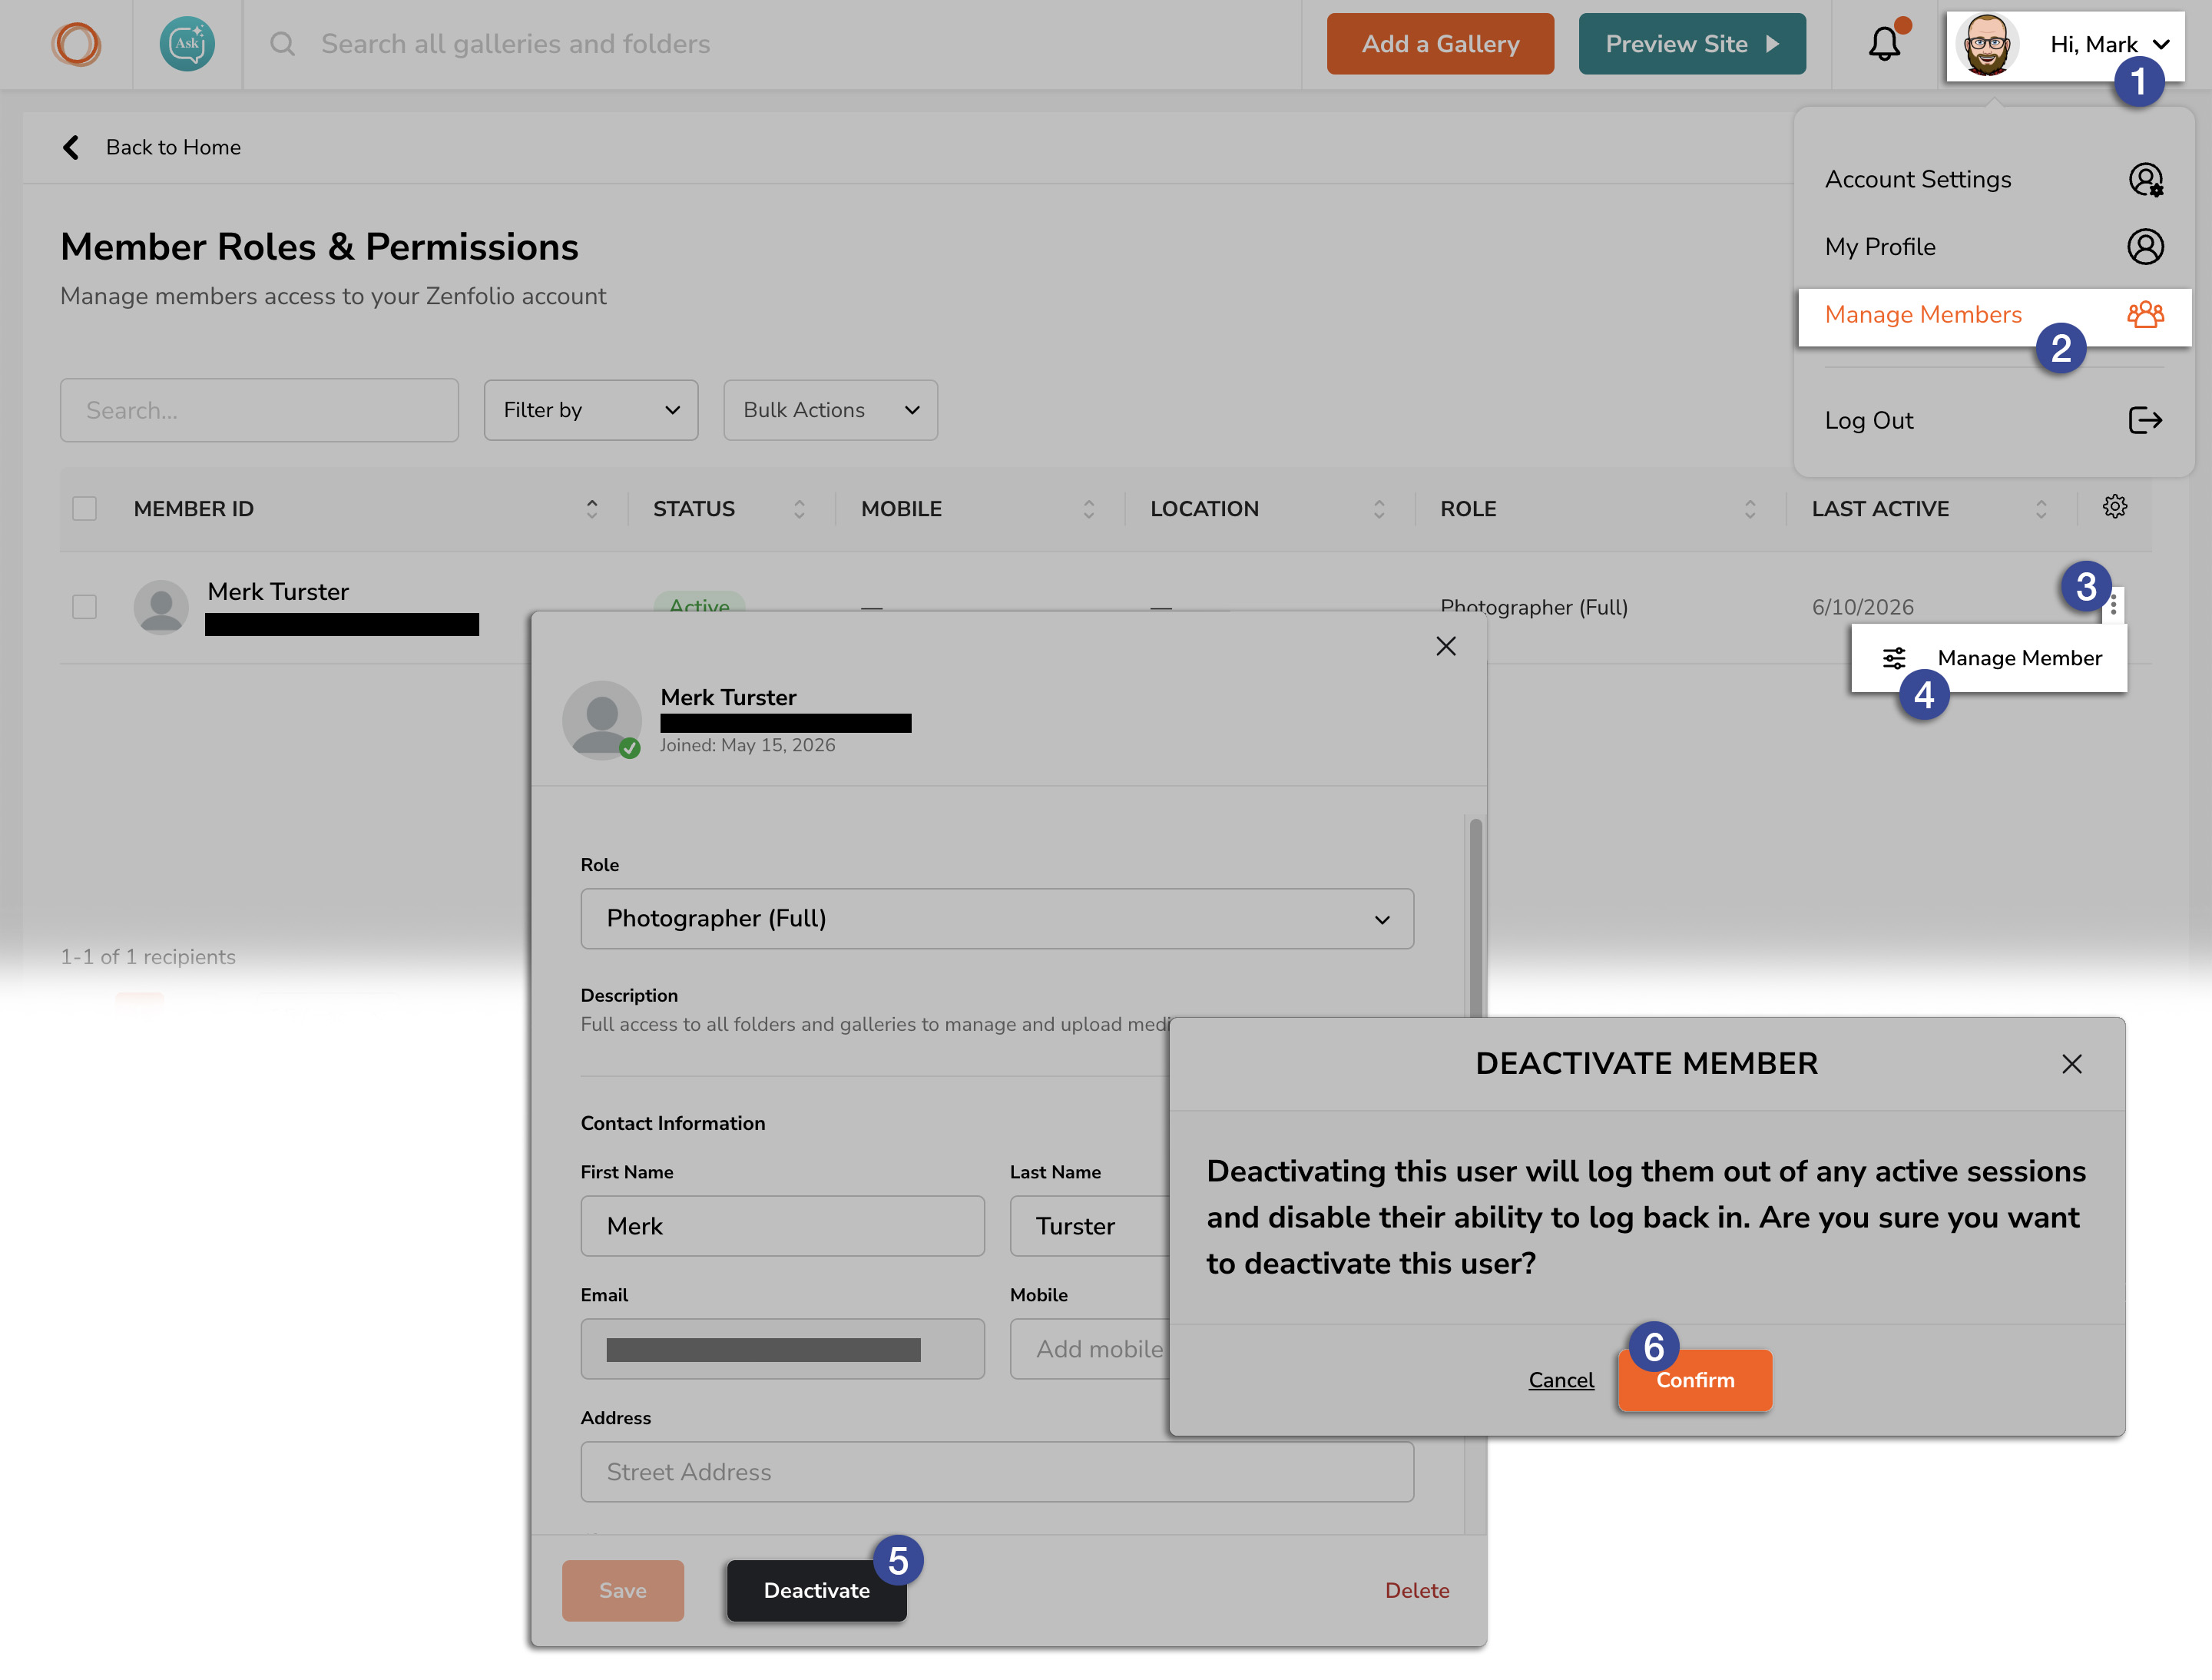
Task: Sort by Last Active column arrows
Action: [2041, 509]
